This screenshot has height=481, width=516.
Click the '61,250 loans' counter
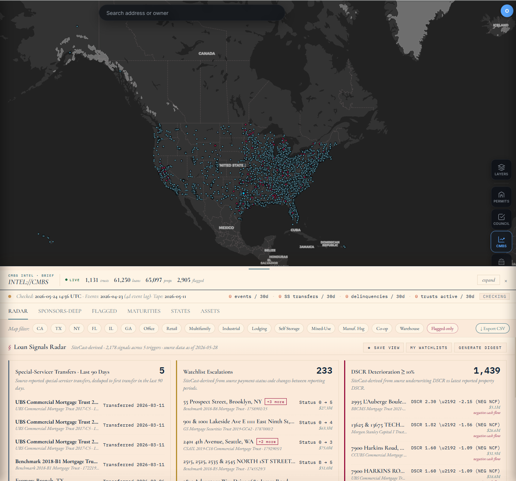[127, 280]
